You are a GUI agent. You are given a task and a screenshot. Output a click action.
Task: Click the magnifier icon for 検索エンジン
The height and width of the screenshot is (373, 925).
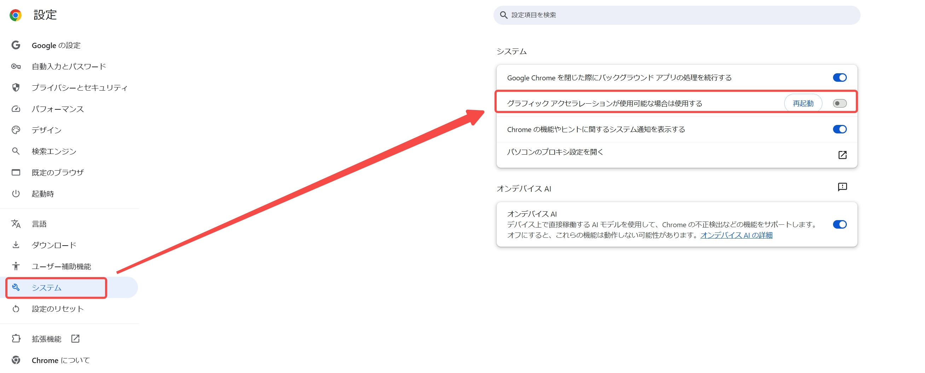click(16, 151)
